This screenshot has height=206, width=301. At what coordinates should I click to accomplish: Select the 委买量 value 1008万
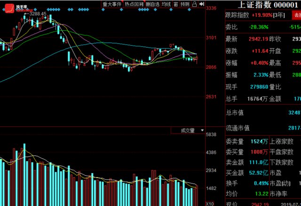(259, 152)
